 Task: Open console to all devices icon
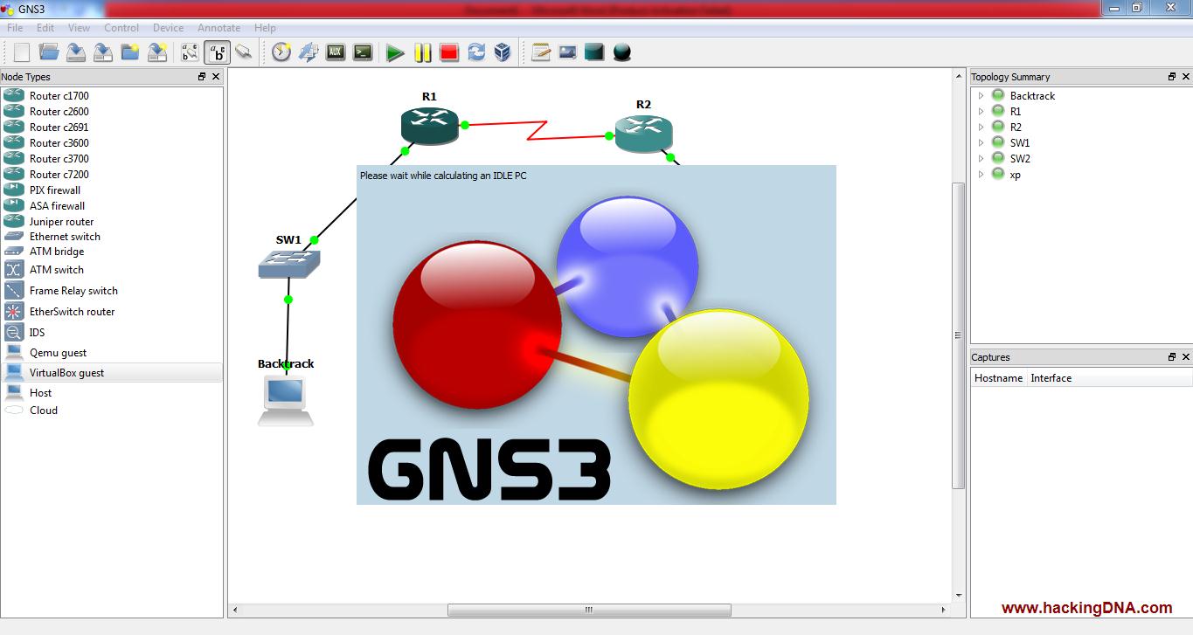tap(363, 52)
